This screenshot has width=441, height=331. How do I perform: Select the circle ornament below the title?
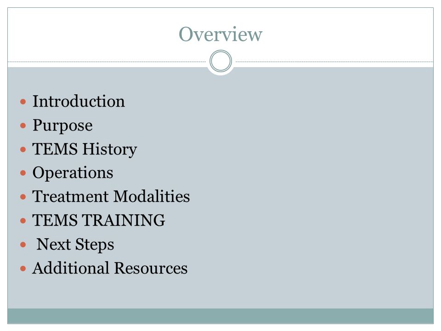(x=221, y=61)
